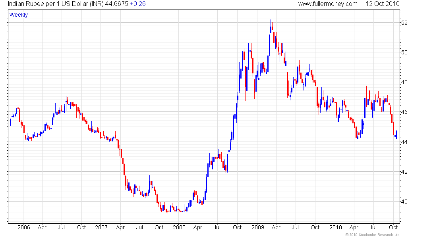Click the 46 price axis label

(404, 112)
